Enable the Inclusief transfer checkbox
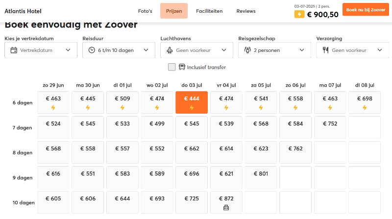 pyautogui.click(x=171, y=67)
